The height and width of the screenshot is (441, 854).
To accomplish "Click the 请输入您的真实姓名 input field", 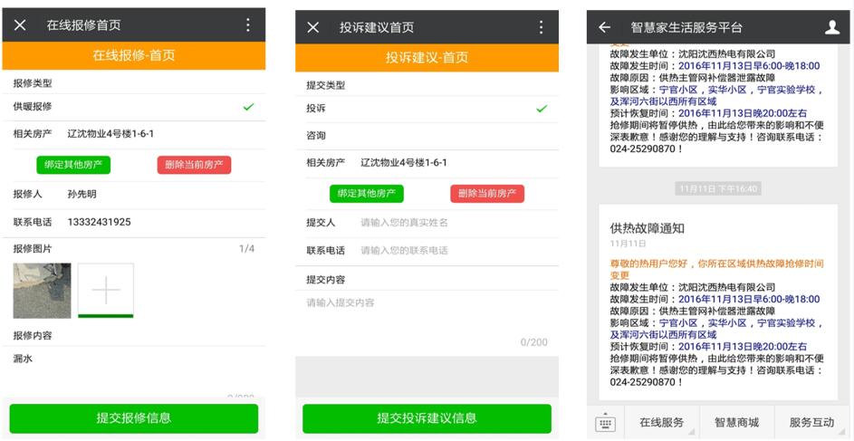I will point(453,223).
